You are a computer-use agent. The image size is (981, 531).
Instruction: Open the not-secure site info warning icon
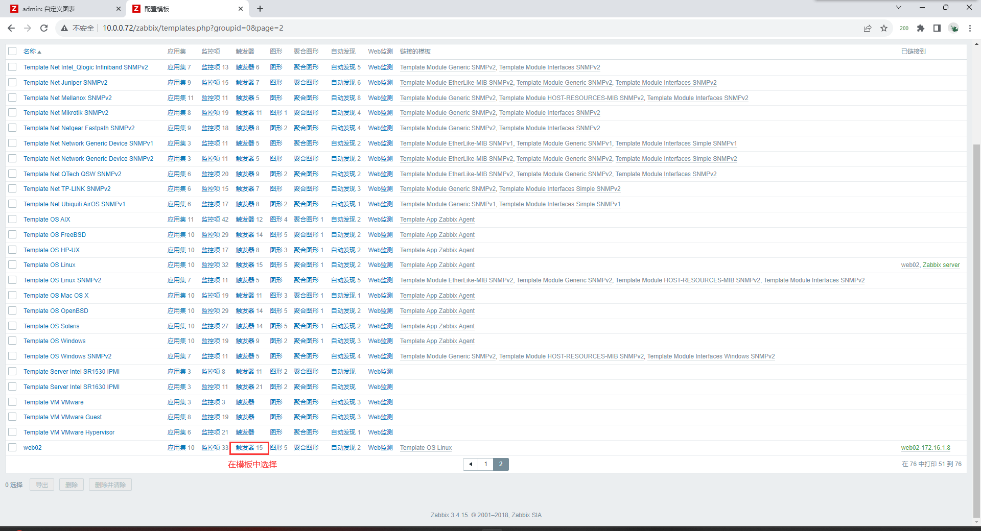(64, 28)
